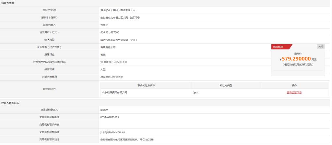The height and width of the screenshot is (145, 332).
Task: Click the exchange address in 合肥市包河区
Action: pyautogui.click(x=129, y=139)
